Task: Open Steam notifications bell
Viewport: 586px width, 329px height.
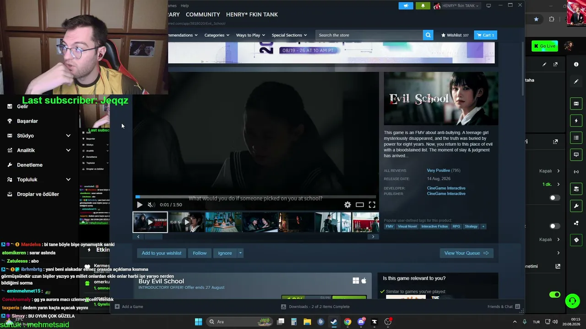Action: point(423,6)
